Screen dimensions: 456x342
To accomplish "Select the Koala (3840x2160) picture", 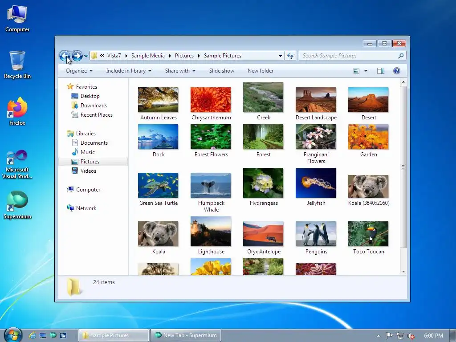I will point(368,190).
